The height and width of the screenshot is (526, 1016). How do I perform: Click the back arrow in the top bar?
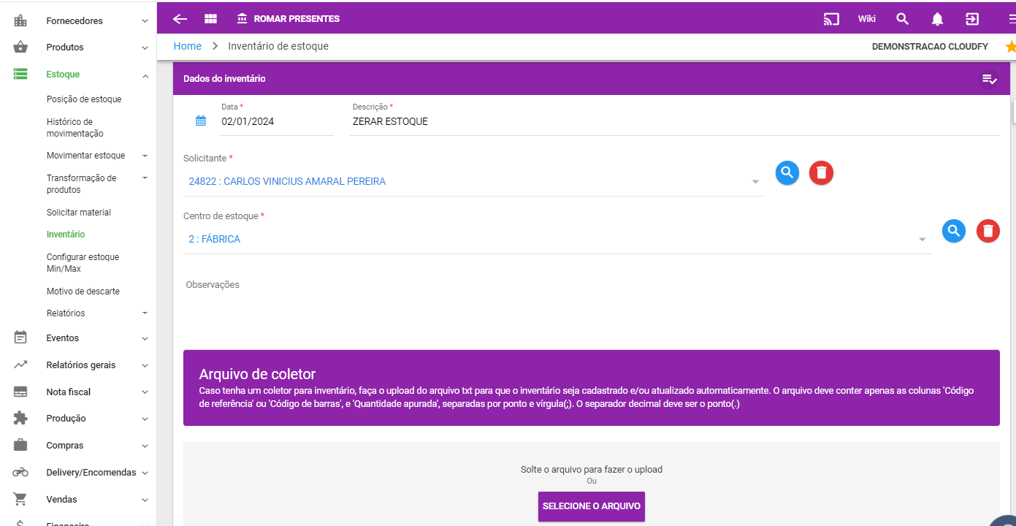click(180, 19)
